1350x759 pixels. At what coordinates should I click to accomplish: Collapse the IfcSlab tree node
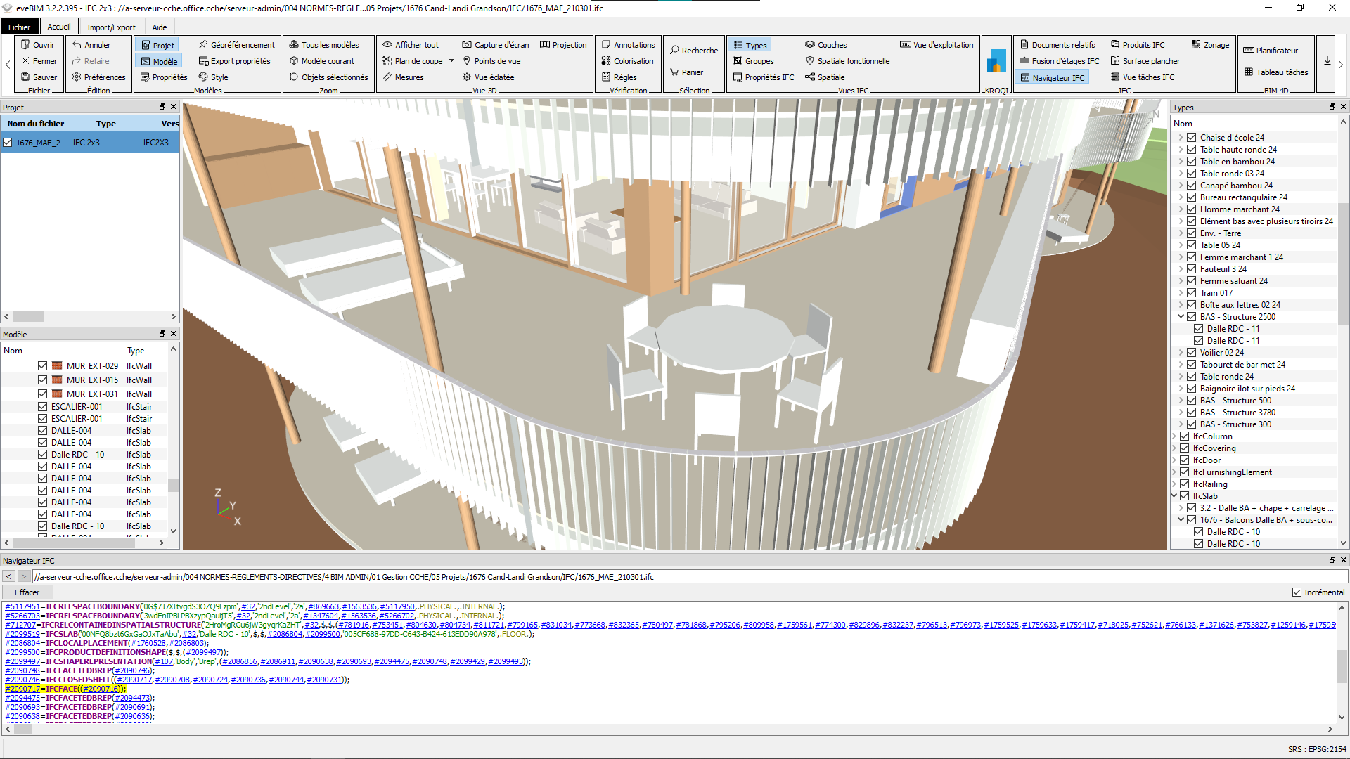click(x=1174, y=496)
